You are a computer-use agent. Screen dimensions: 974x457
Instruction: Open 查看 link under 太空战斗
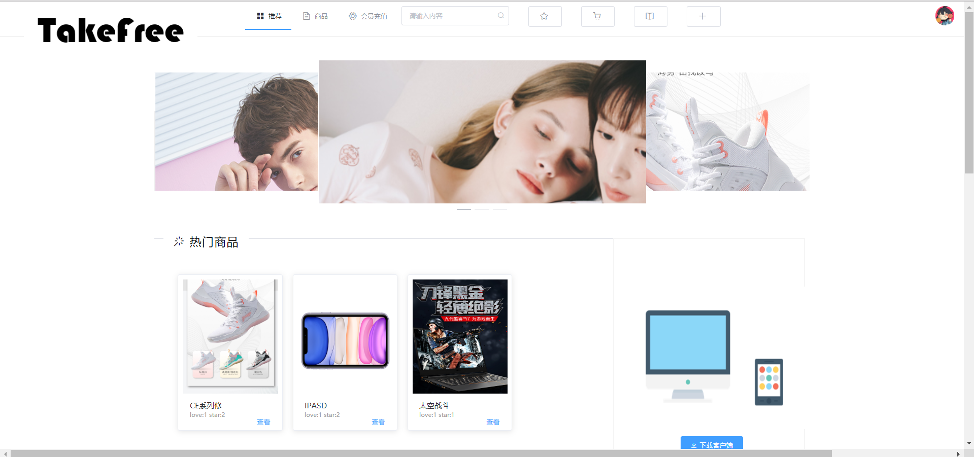492,421
